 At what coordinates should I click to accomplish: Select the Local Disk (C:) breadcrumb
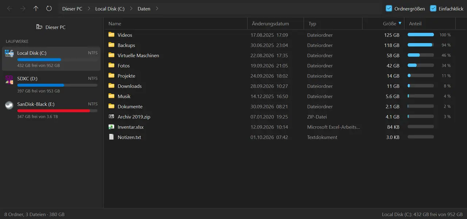pyautogui.click(x=110, y=9)
